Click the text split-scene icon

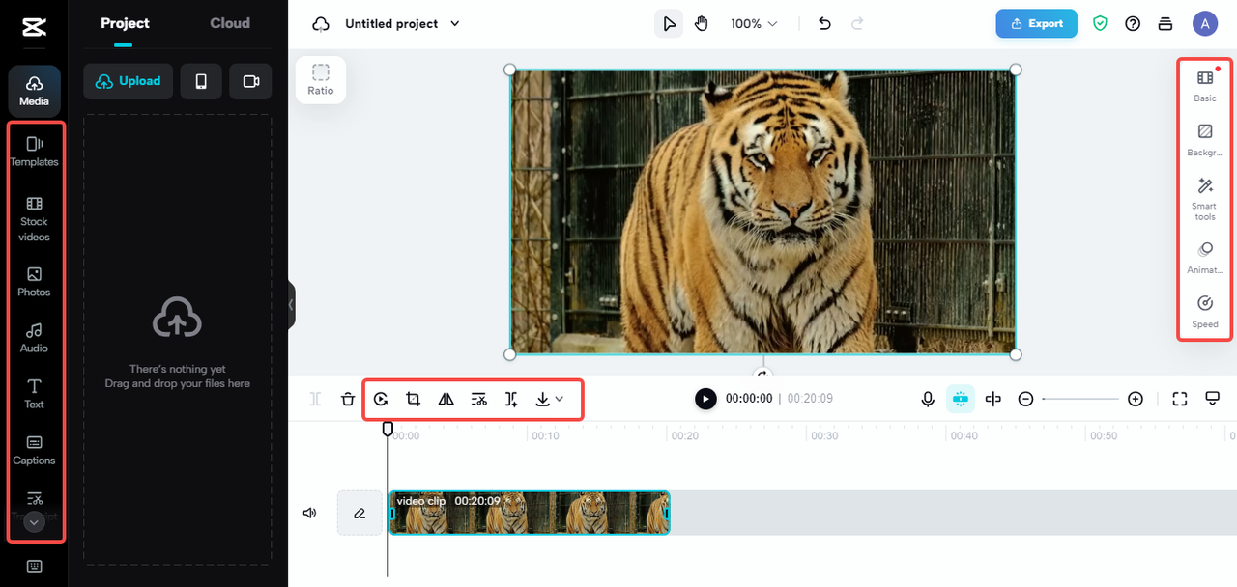(x=512, y=399)
